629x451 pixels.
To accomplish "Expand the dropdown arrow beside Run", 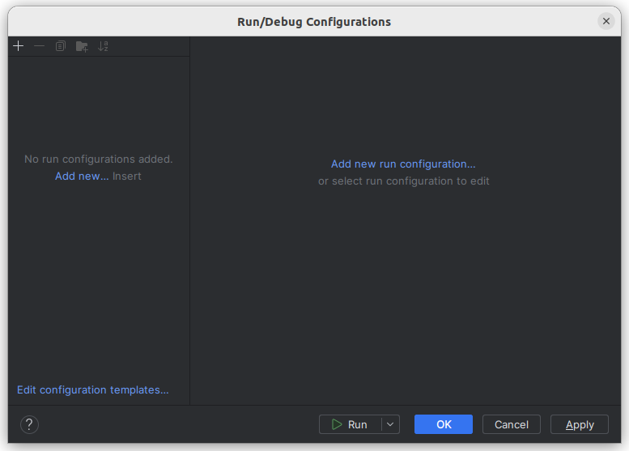I will pyautogui.click(x=391, y=424).
